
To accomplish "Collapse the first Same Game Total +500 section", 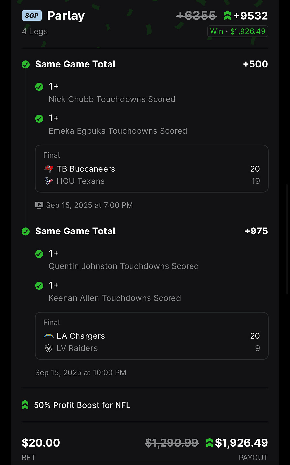I will 145,64.
